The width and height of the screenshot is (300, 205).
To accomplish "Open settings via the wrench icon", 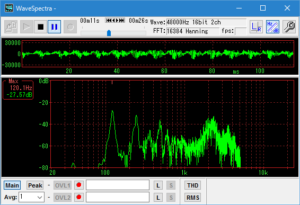I will (x=289, y=27).
